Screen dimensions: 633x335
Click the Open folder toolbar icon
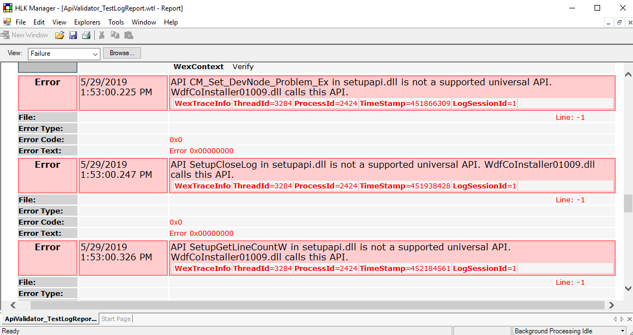point(60,35)
